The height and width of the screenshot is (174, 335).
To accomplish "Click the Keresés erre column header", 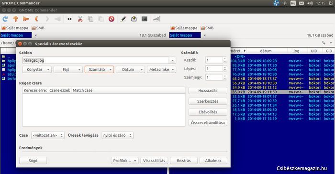I will pos(35,90).
